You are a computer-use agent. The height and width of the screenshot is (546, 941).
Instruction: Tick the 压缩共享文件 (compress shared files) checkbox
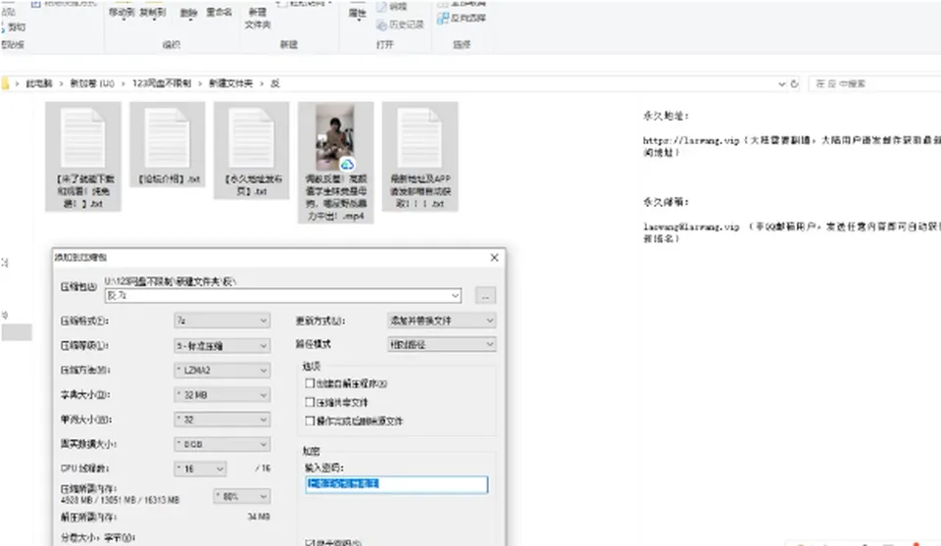click(x=310, y=402)
